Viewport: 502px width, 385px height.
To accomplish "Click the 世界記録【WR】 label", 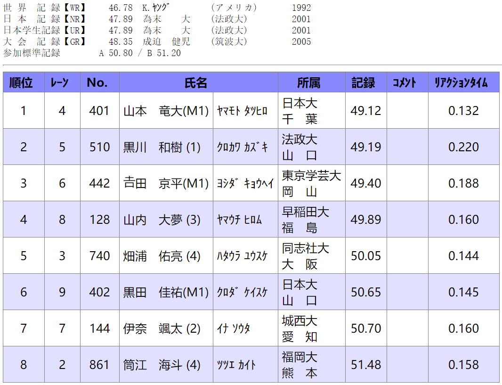I will (44, 8).
